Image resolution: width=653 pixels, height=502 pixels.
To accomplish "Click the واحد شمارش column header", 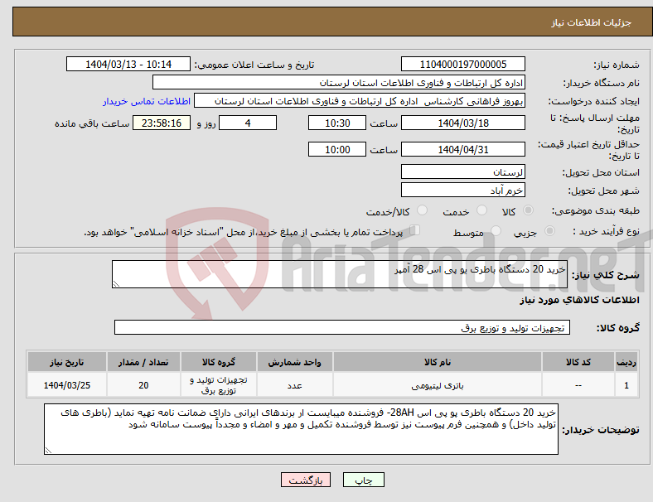I will coord(294,362).
